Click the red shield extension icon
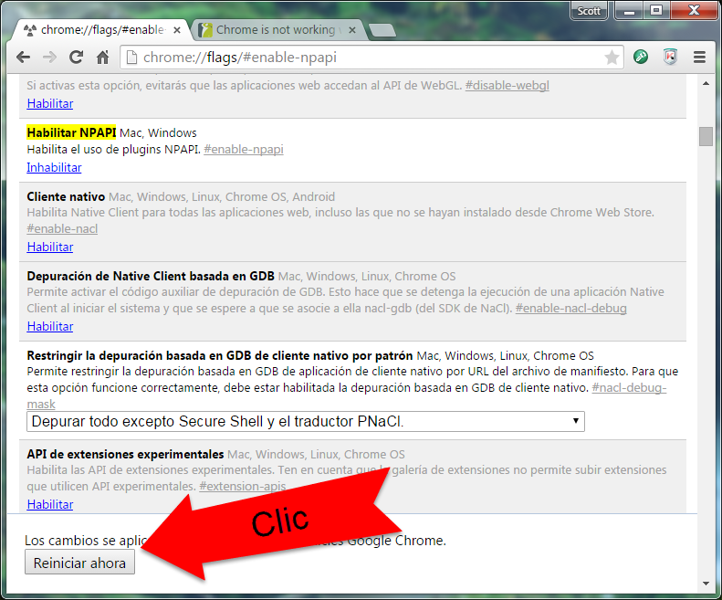This screenshot has height=600, width=722. [x=670, y=57]
